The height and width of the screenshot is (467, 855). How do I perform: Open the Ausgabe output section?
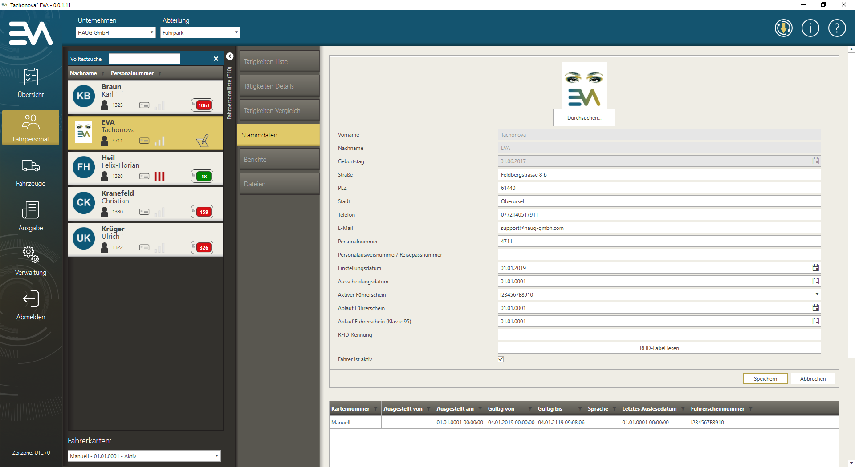[31, 216]
